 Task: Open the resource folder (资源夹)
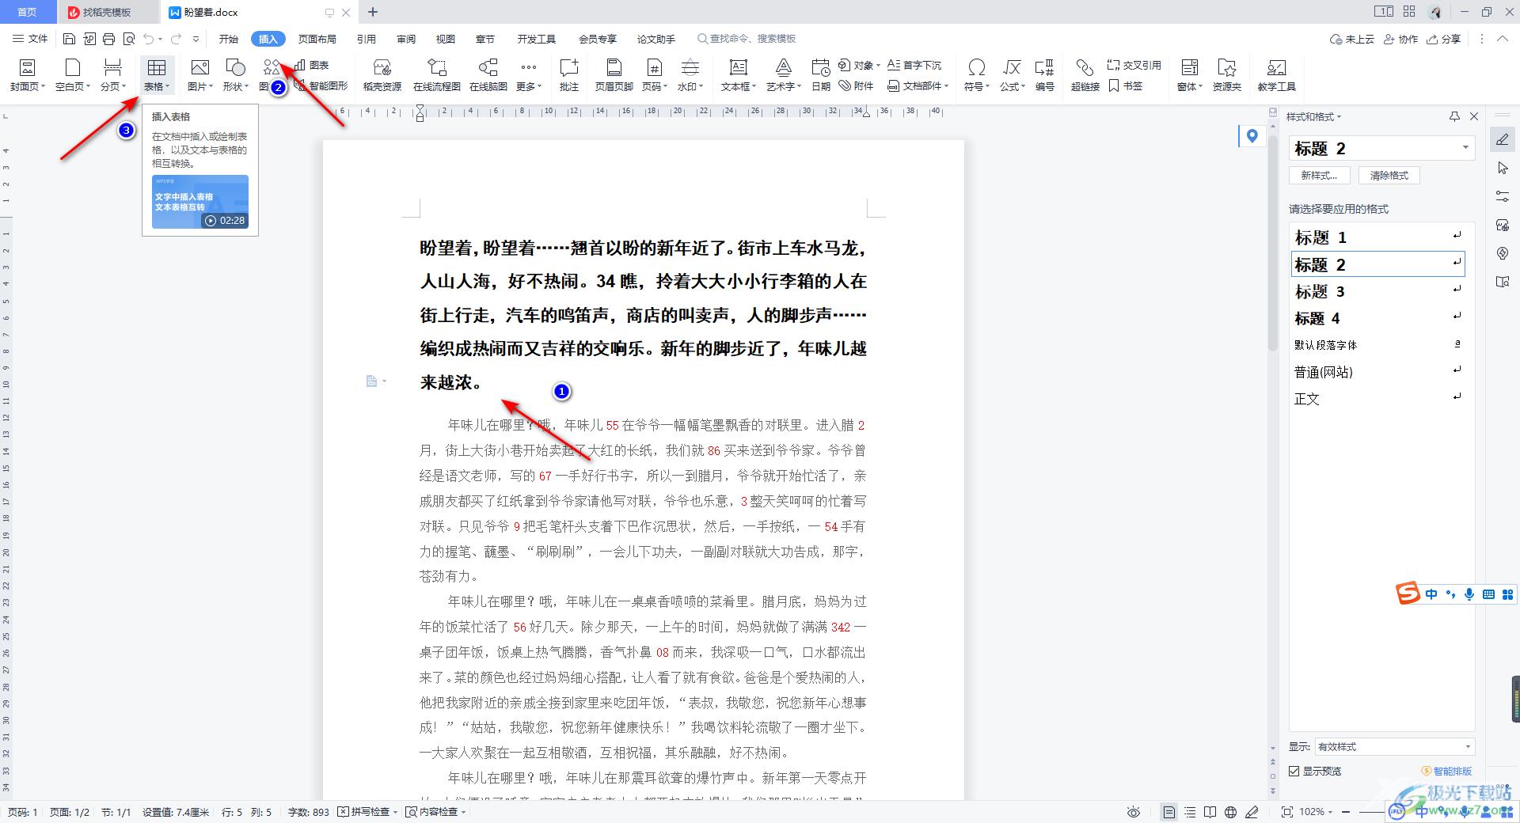pos(1227,75)
